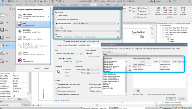192x109 pixels.
Task: Toggle Hide unreferenced view tags checkbox
Action: pyautogui.click(x=57, y=91)
